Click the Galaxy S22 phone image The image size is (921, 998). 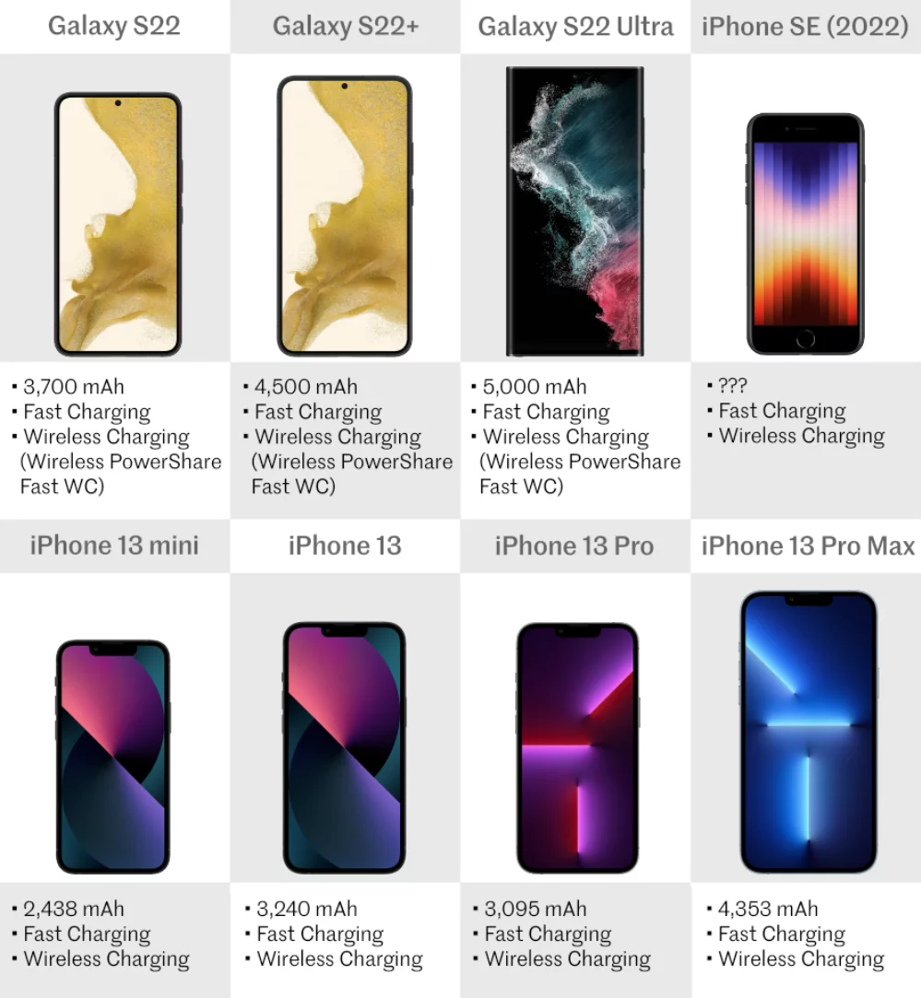click(x=118, y=224)
